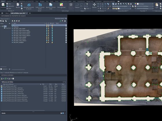Click the new layer icon in layer manager

(x=12, y=21)
